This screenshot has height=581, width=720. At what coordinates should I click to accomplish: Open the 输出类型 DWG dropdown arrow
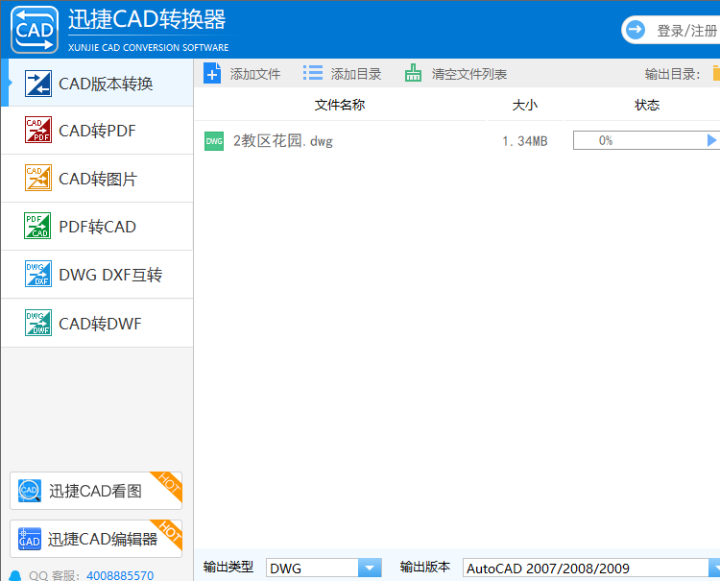point(370,569)
